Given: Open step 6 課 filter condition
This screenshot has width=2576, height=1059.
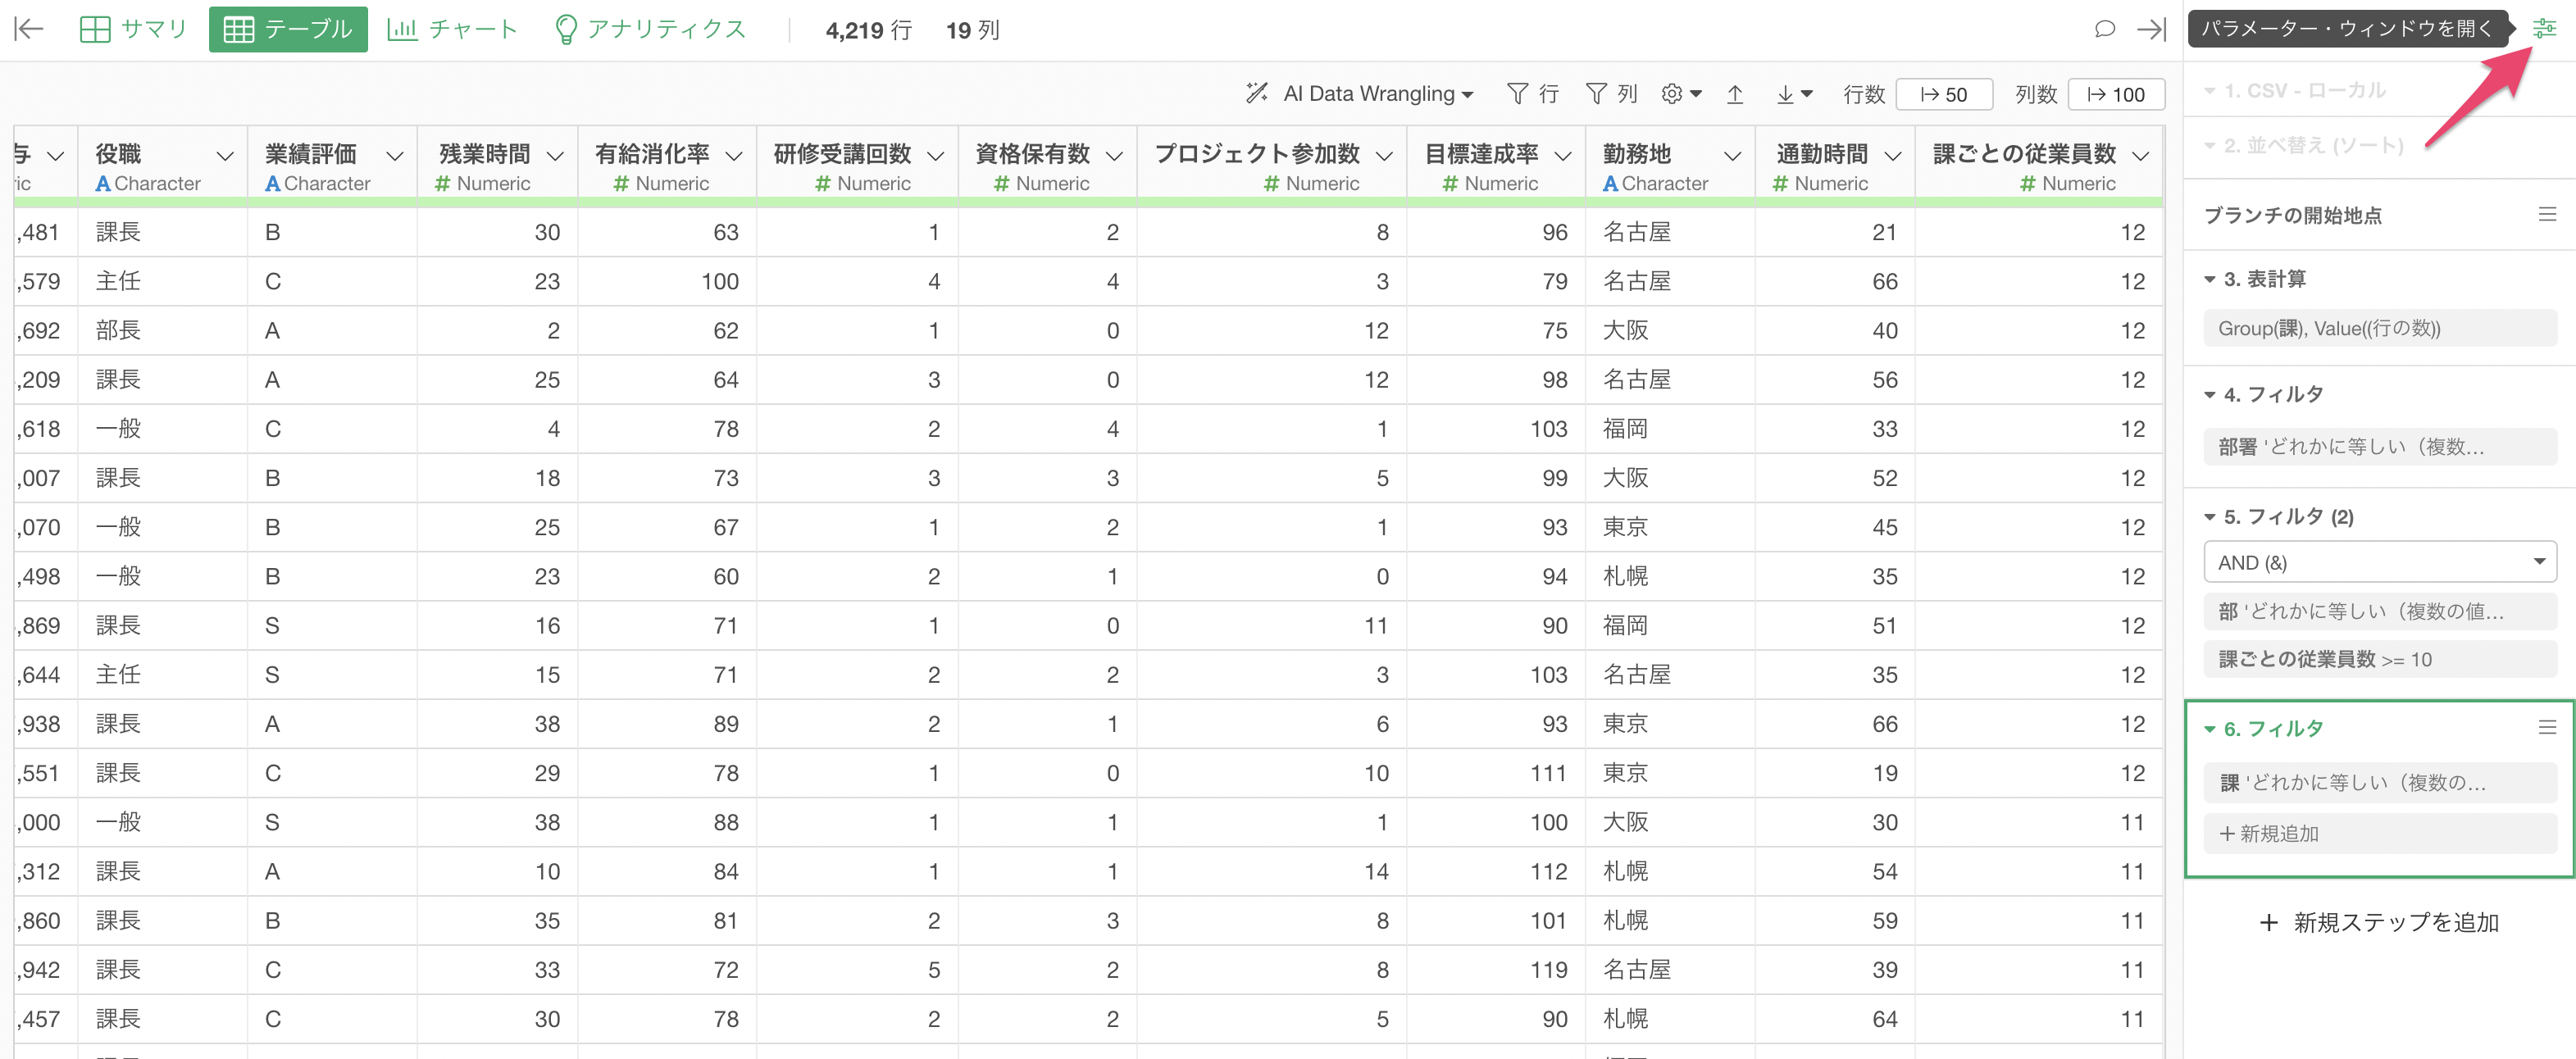Looking at the screenshot, I should coord(2380,782).
